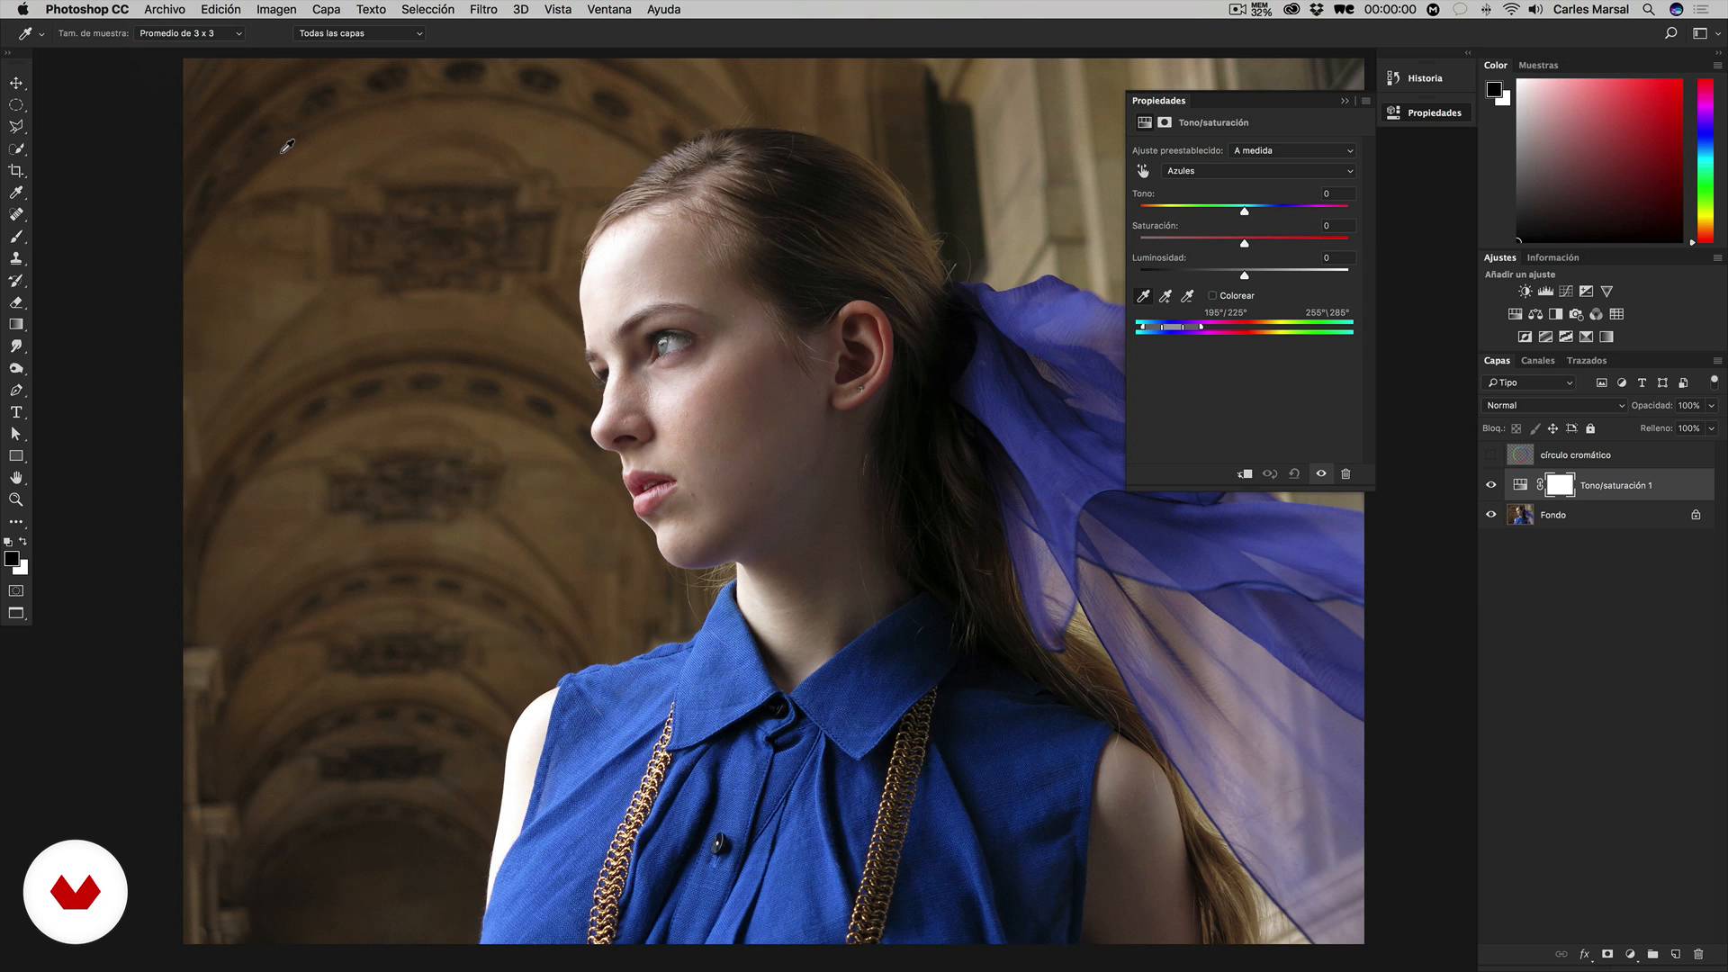
Task: Lock transparent pixels
Action: coord(1516,428)
